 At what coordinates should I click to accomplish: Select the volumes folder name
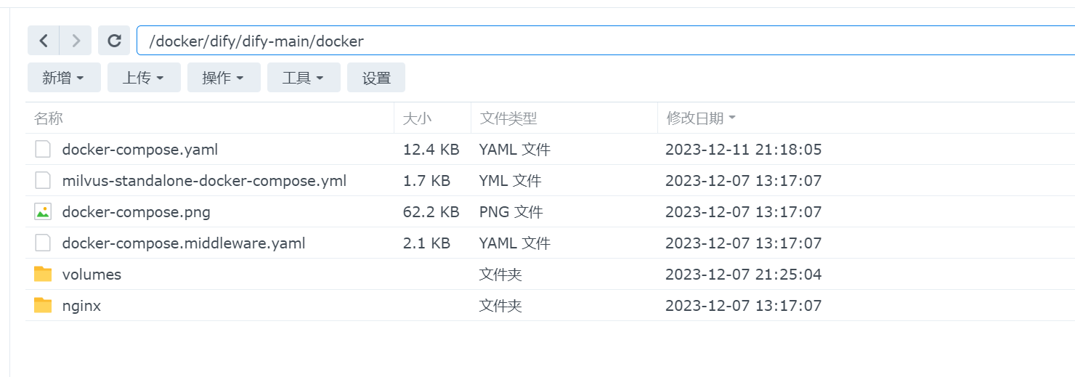pyautogui.click(x=92, y=275)
